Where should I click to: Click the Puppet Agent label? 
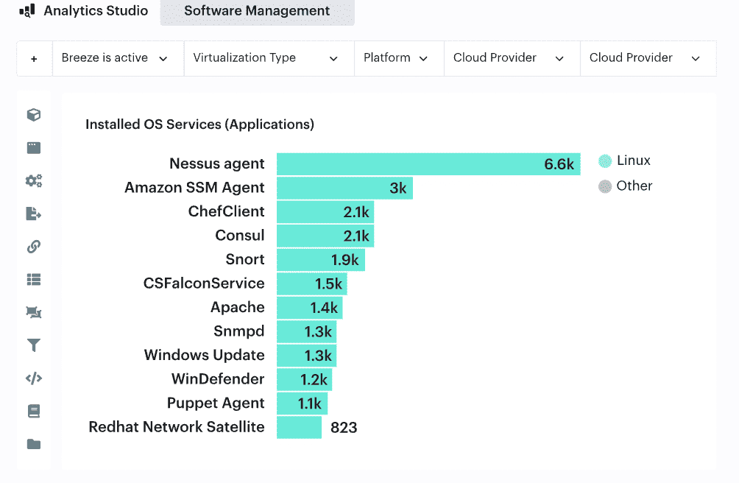216,403
